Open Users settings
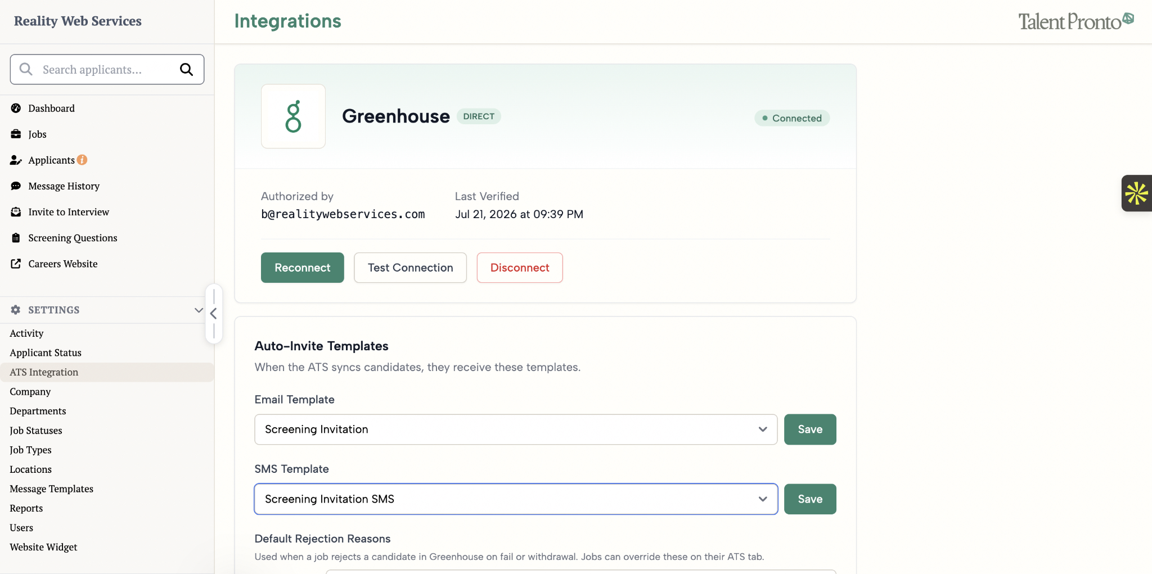The height and width of the screenshot is (574, 1152). pyautogui.click(x=21, y=528)
